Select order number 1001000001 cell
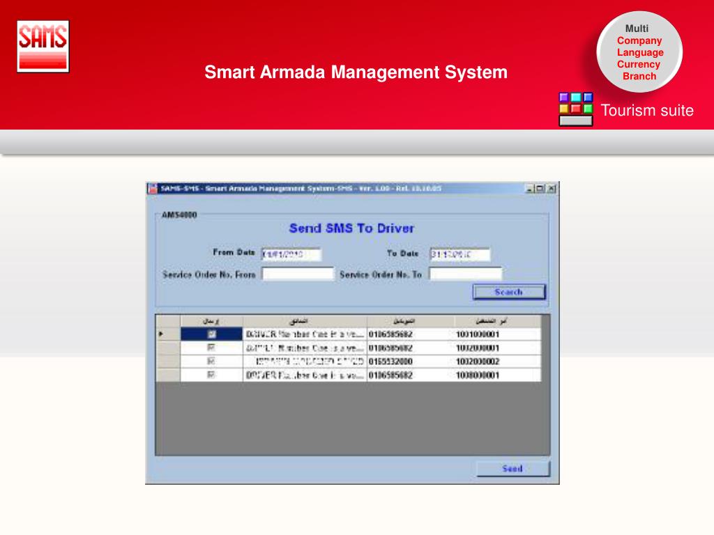Image resolution: width=714 pixels, height=535 pixels. tap(497, 334)
